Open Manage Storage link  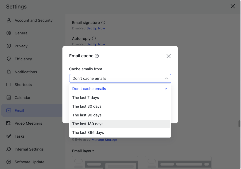104,140
